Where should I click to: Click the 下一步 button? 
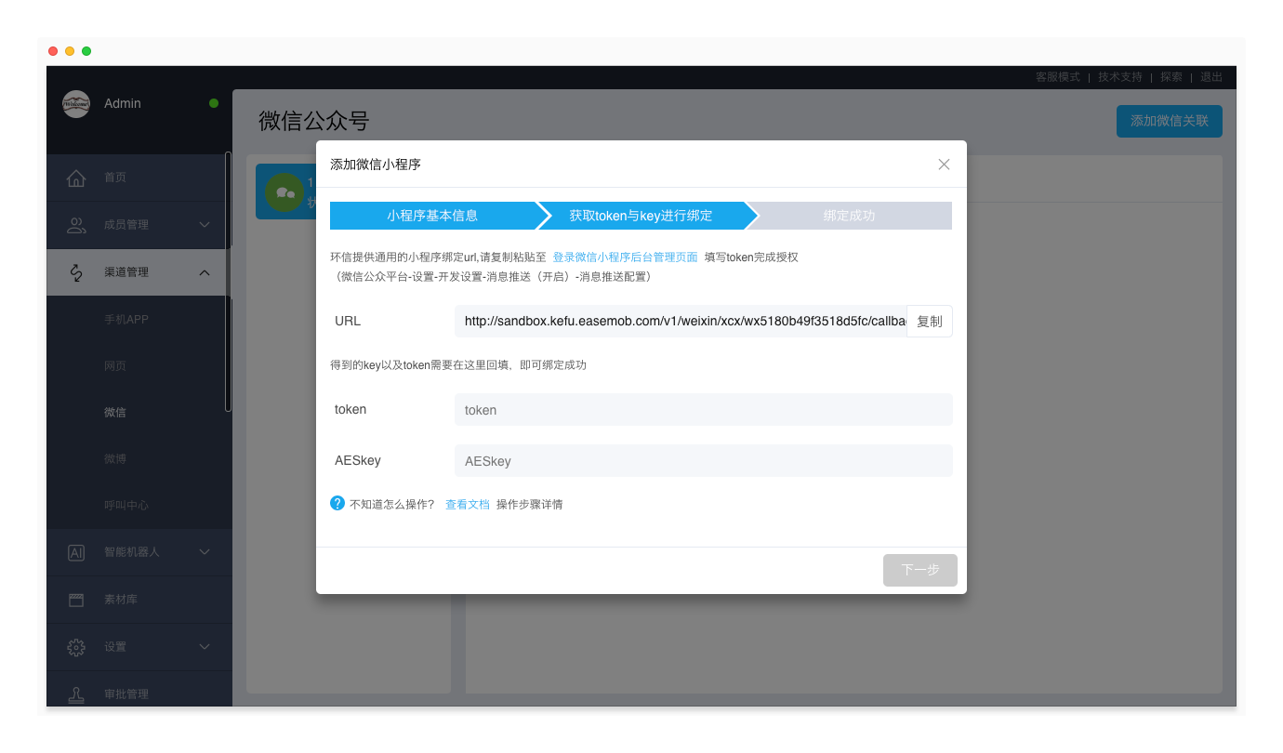[x=920, y=570]
